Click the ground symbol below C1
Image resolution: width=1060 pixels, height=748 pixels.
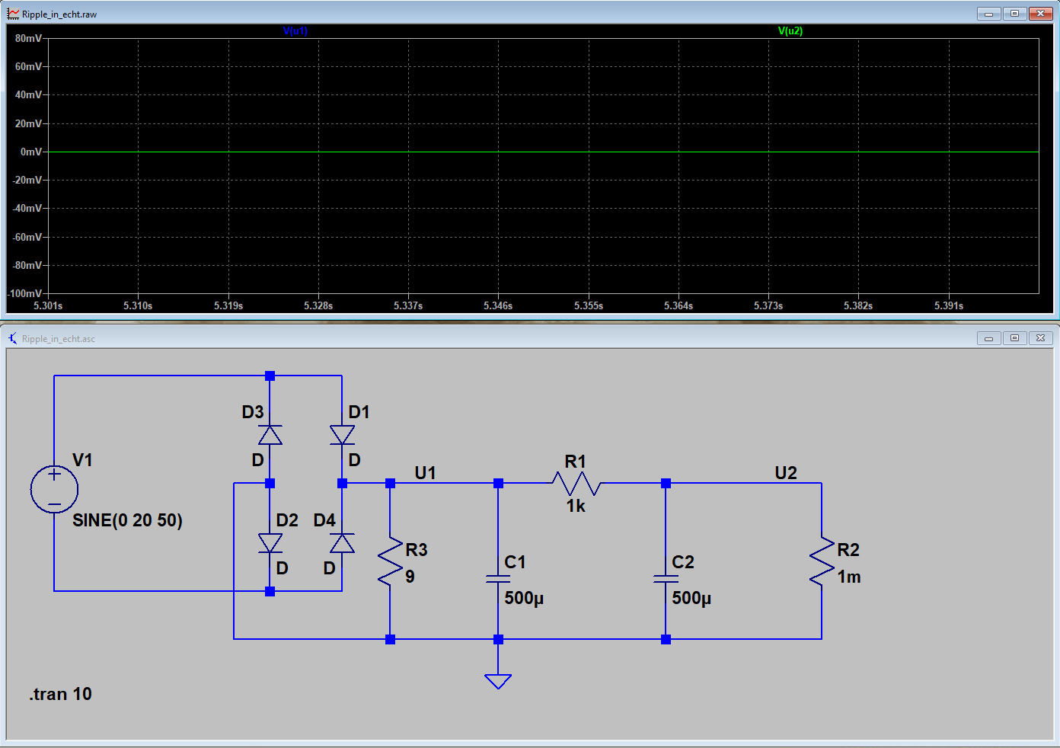498,680
